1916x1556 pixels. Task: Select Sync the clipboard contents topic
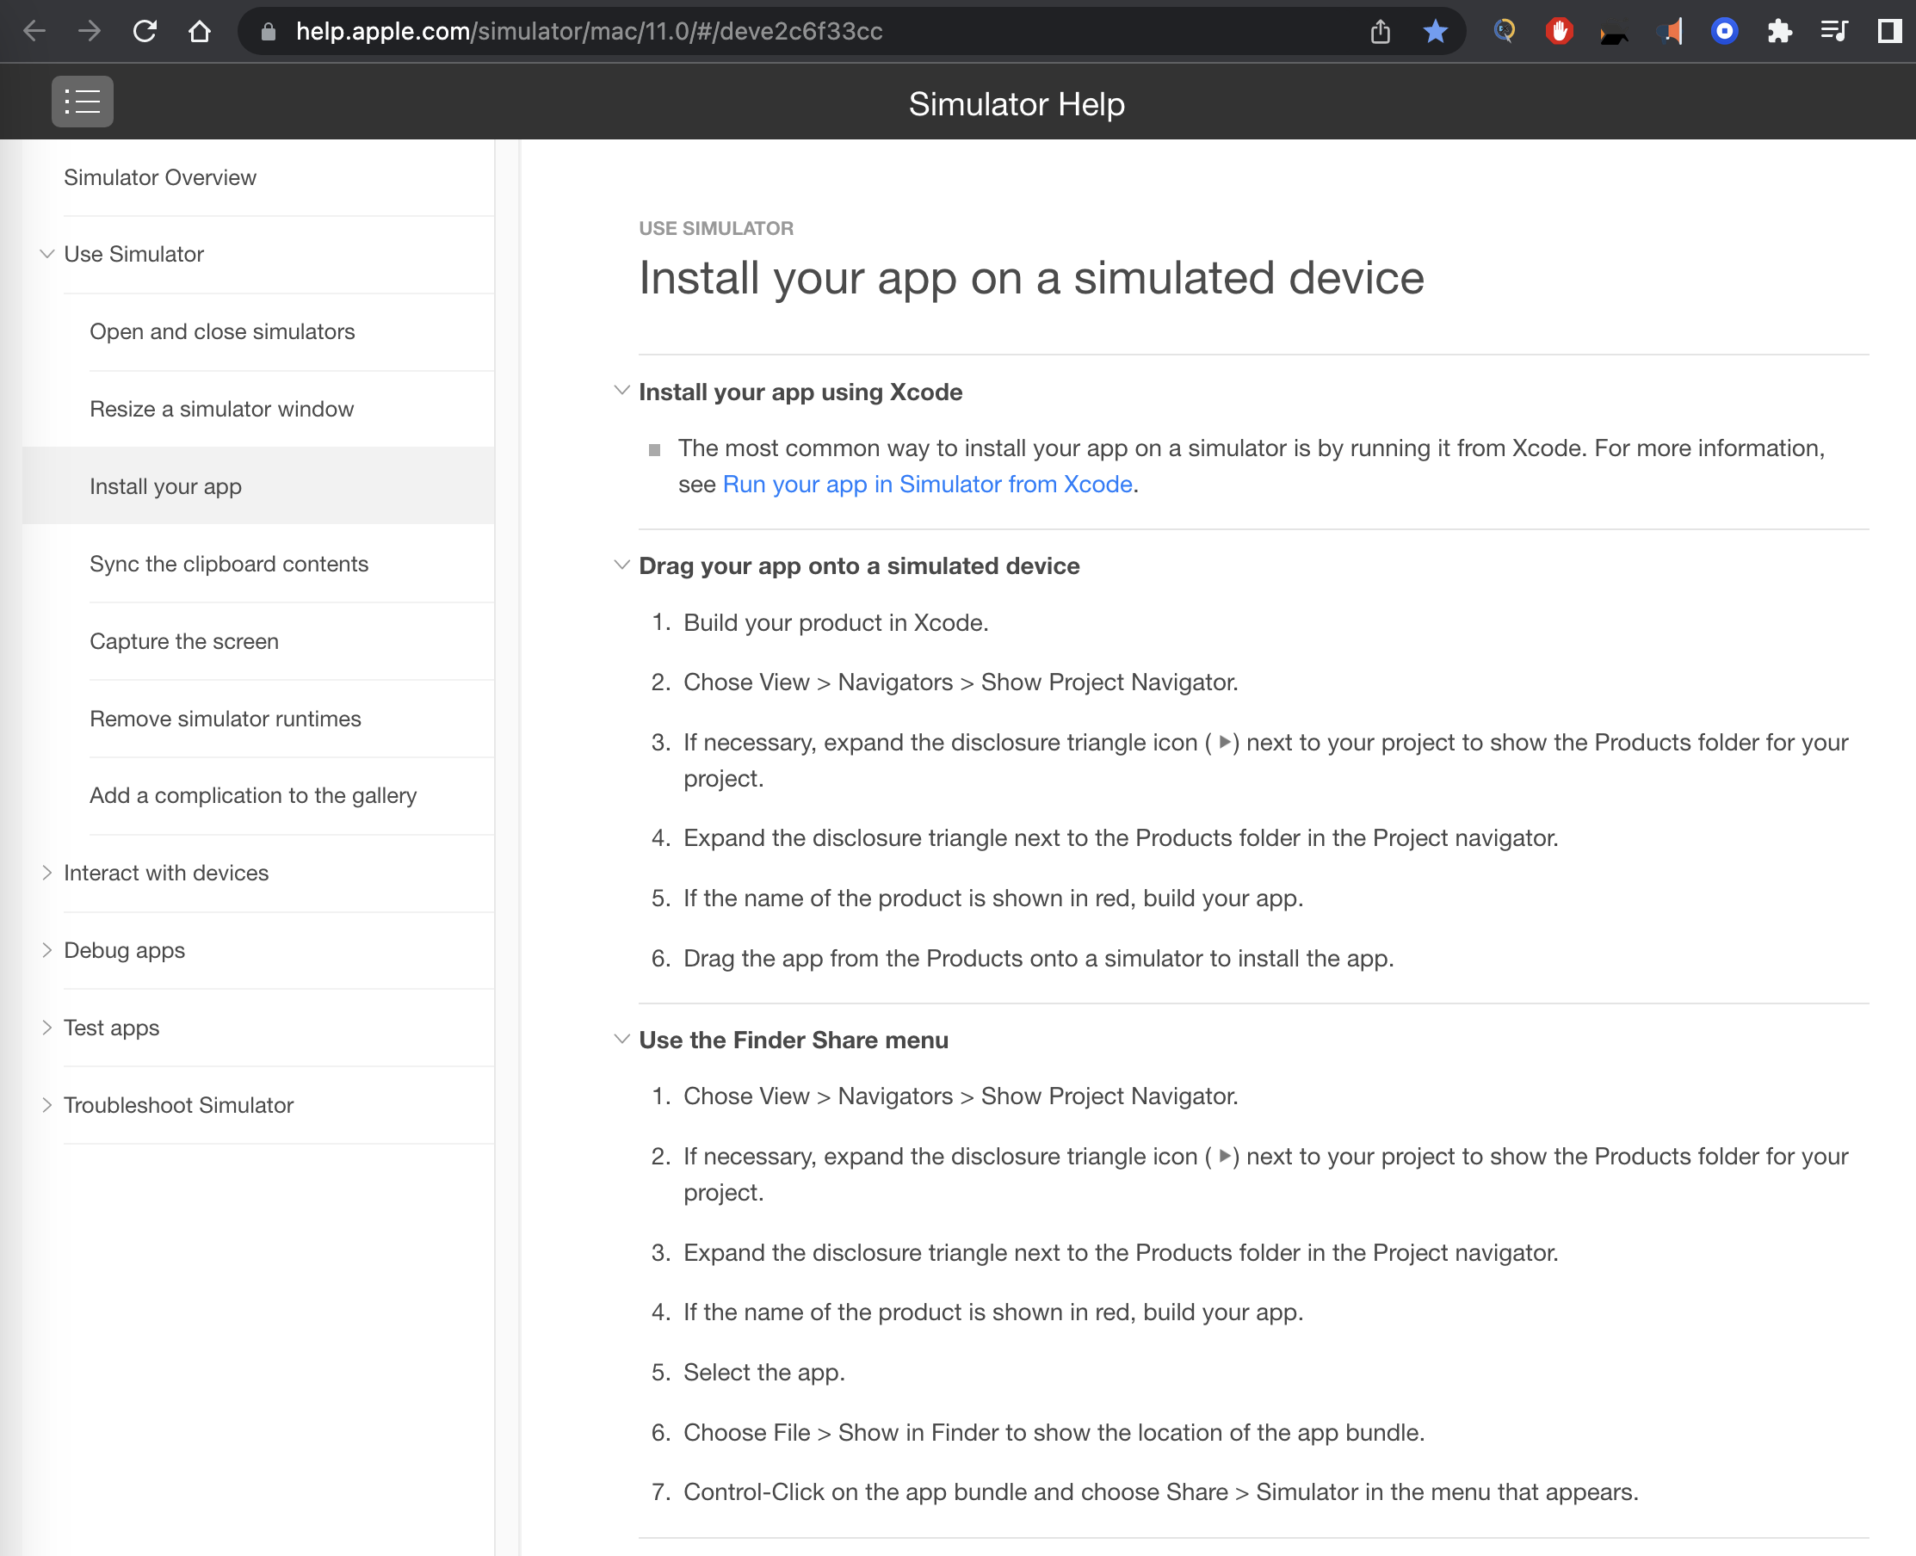click(x=229, y=564)
